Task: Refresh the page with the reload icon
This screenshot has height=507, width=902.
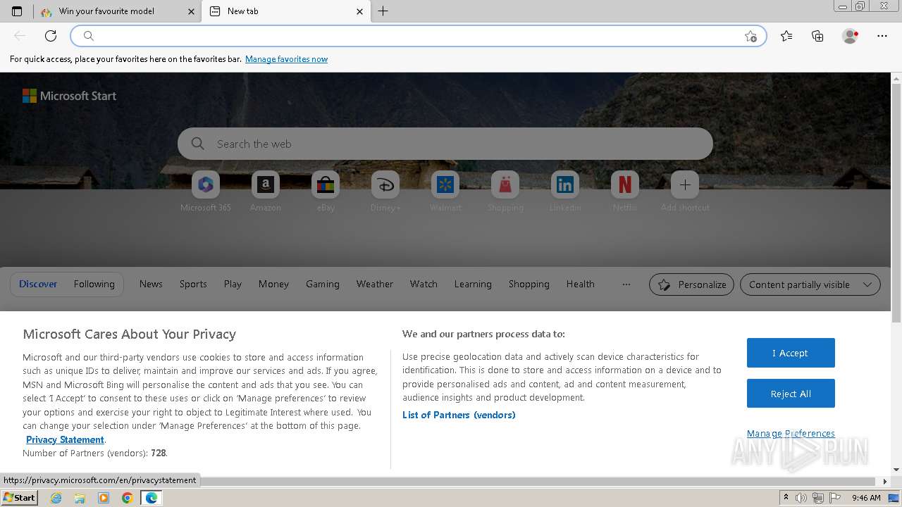Action: tap(51, 36)
